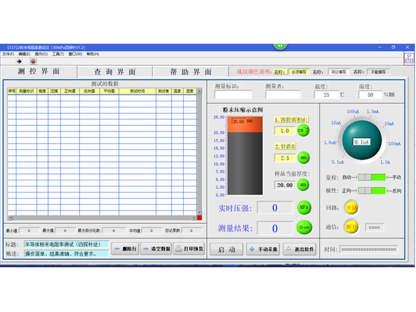Click the 平均值 column header
Screen dimensions: 416x312
[x=109, y=92]
